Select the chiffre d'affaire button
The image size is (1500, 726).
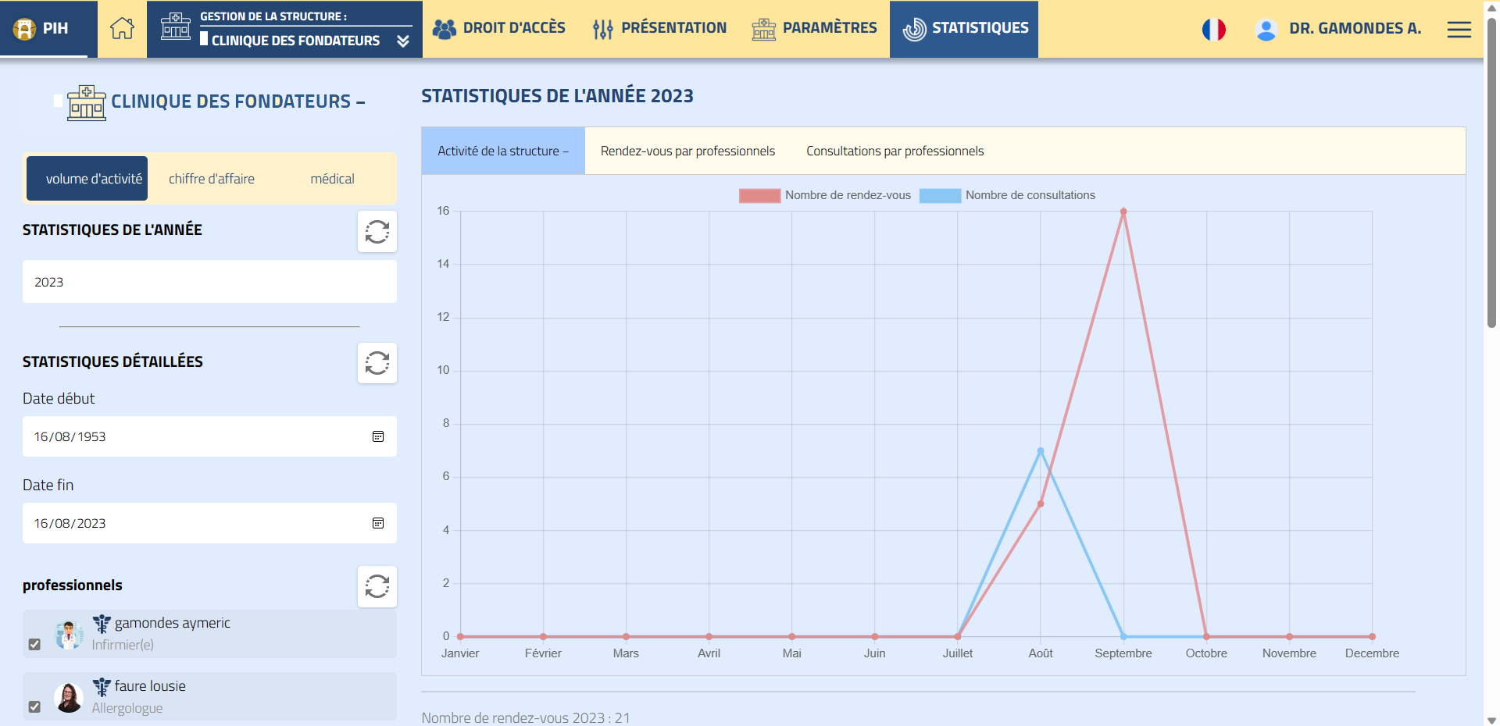(212, 179)
